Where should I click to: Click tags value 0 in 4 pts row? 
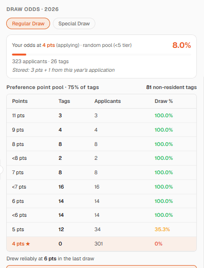[60, 244]
